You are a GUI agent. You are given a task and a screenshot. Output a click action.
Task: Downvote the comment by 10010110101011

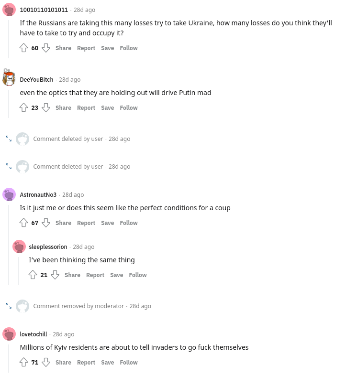coord(46,48)
